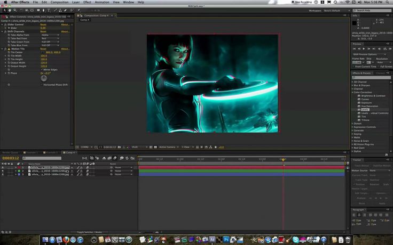The width and height of the screenshot is (393, 245).
Task: Switch to the Render Queue tab
Action: [x=10, y=152]
